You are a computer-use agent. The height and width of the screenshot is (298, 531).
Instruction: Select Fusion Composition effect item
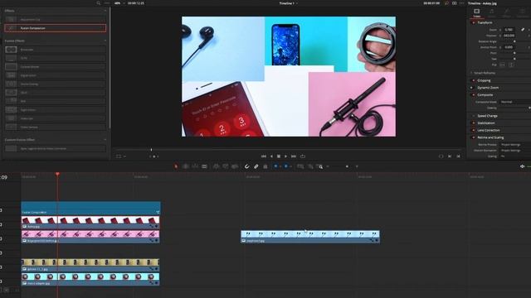click(x=56, y=28)
